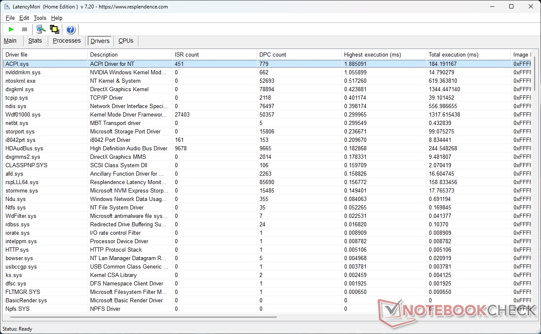Select the rdbss.sys row
The height and width of the screenshot is (334, 541).
(x=267, y=224)
